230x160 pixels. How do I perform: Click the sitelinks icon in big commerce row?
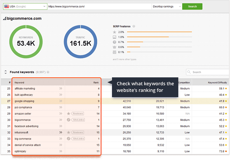68,138
